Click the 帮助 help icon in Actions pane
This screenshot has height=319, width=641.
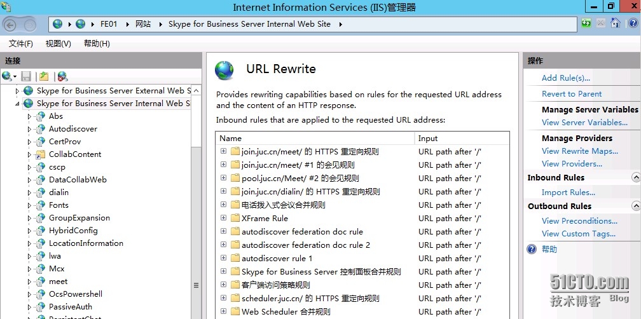532,249
